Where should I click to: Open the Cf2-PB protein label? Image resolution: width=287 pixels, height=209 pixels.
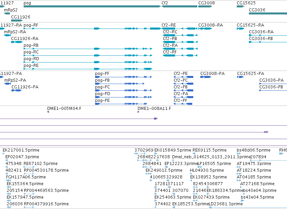tap(180, 87)
